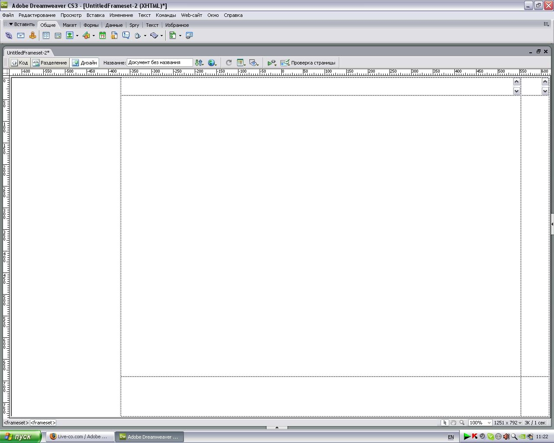Click the Refresh Design View icon

tap(229, 63)
